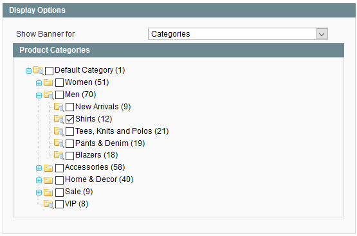
Task: Click the folder icon beside Default Category
Action: 38,71
